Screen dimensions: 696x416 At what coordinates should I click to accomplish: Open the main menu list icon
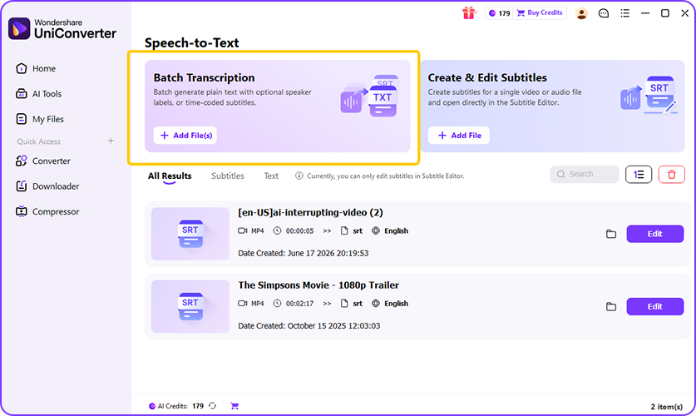[625, 13]
